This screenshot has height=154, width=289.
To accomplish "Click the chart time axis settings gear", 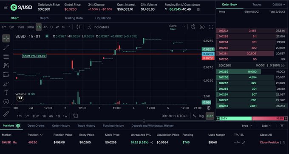I will pyautogui.click(x=209, y=108).
